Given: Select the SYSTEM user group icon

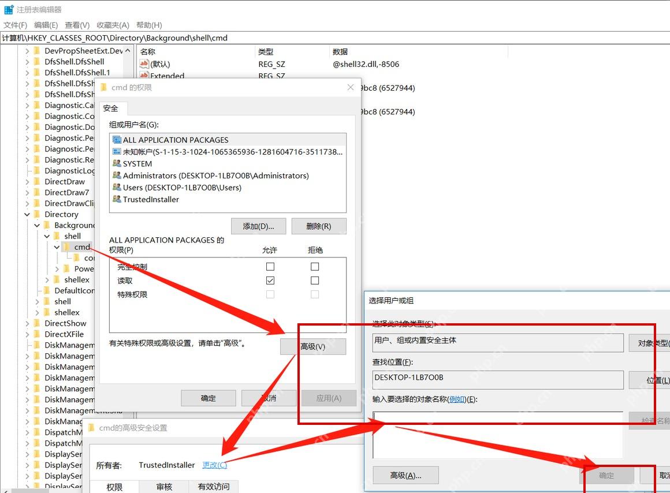Looking at the screenshot, I should pyautogui.click(x=117, y=163).
